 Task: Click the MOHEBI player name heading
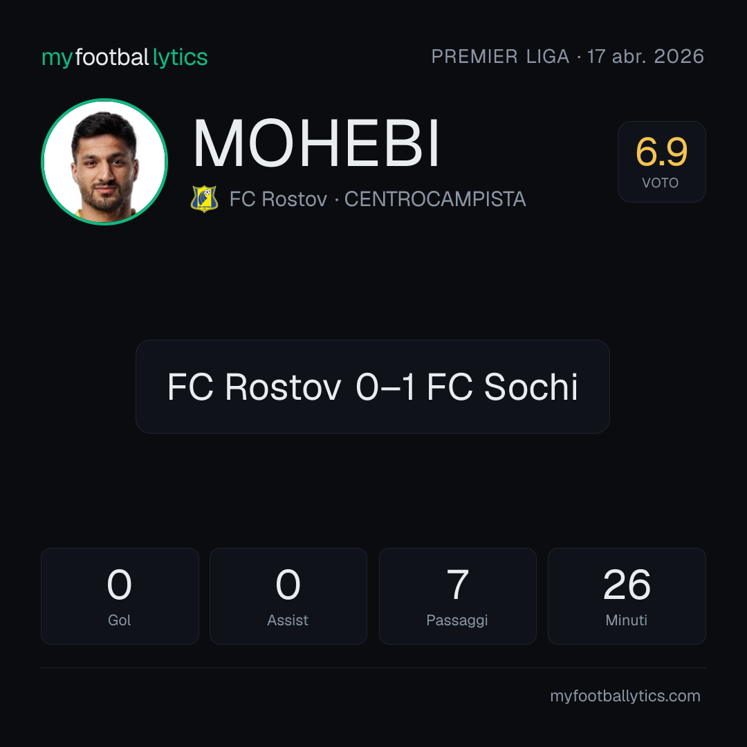point(315,143)
